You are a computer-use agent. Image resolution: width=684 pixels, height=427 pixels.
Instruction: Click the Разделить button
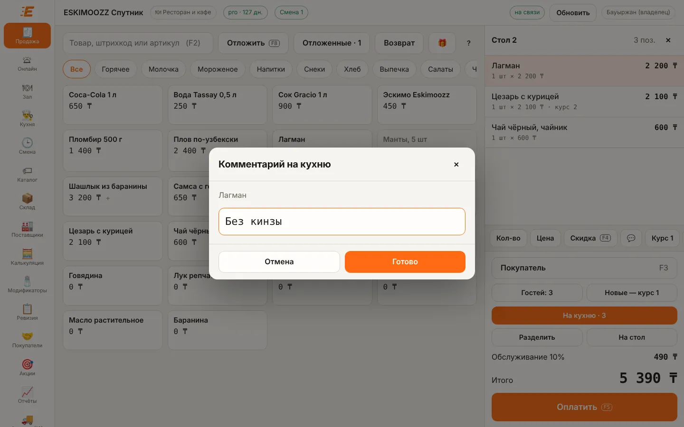pyautogui.click(x=537, y=337)
